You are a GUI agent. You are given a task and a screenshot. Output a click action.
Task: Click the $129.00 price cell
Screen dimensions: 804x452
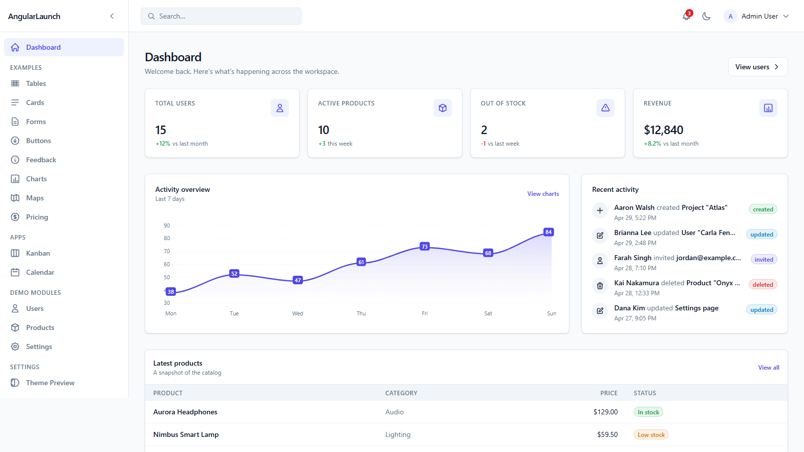click(x=606, y=412)
